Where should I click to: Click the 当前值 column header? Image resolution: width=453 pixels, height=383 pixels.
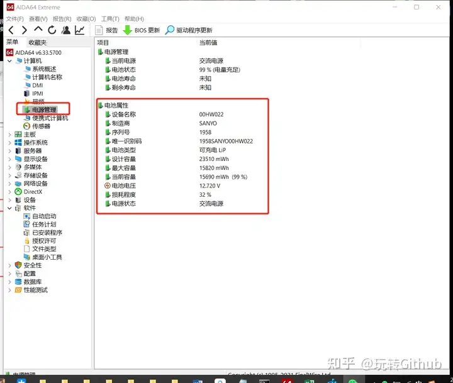point(208,43)
